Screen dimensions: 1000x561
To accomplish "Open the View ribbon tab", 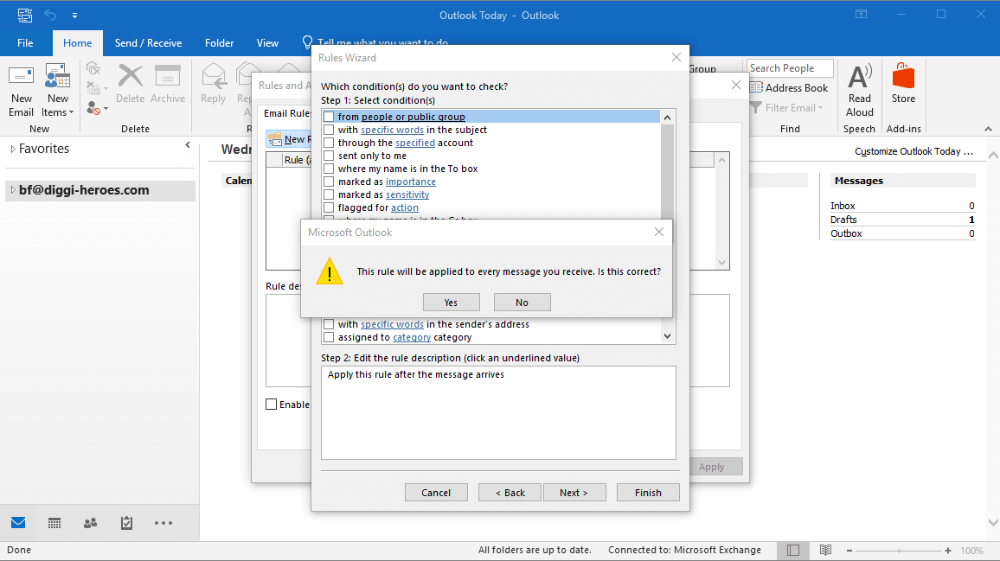I will coord(267,42).
